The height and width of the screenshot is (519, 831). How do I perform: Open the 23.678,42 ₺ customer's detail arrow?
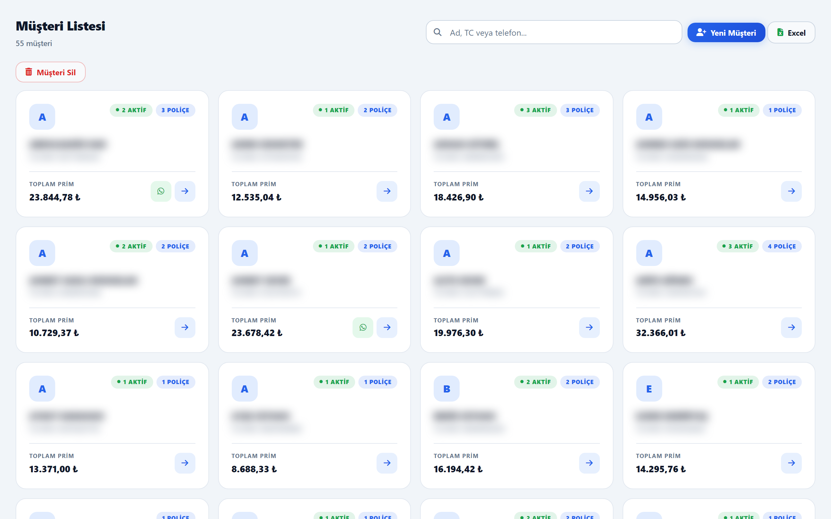click(387, 328)
